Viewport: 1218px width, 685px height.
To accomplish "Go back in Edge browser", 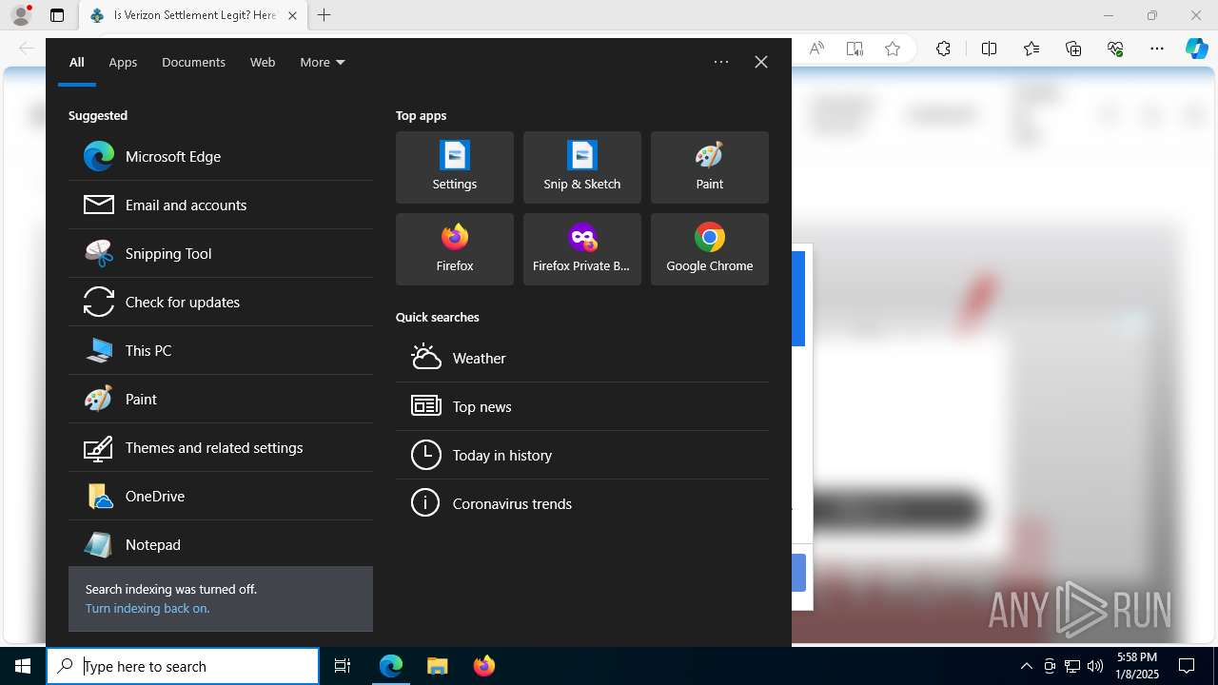I will (x=27, y=49).
